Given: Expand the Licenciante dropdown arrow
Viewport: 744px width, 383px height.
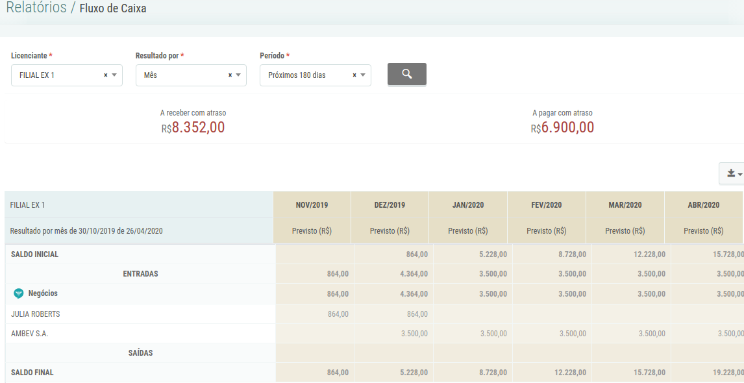Looking at the screenshot, I should pos(114,75).
